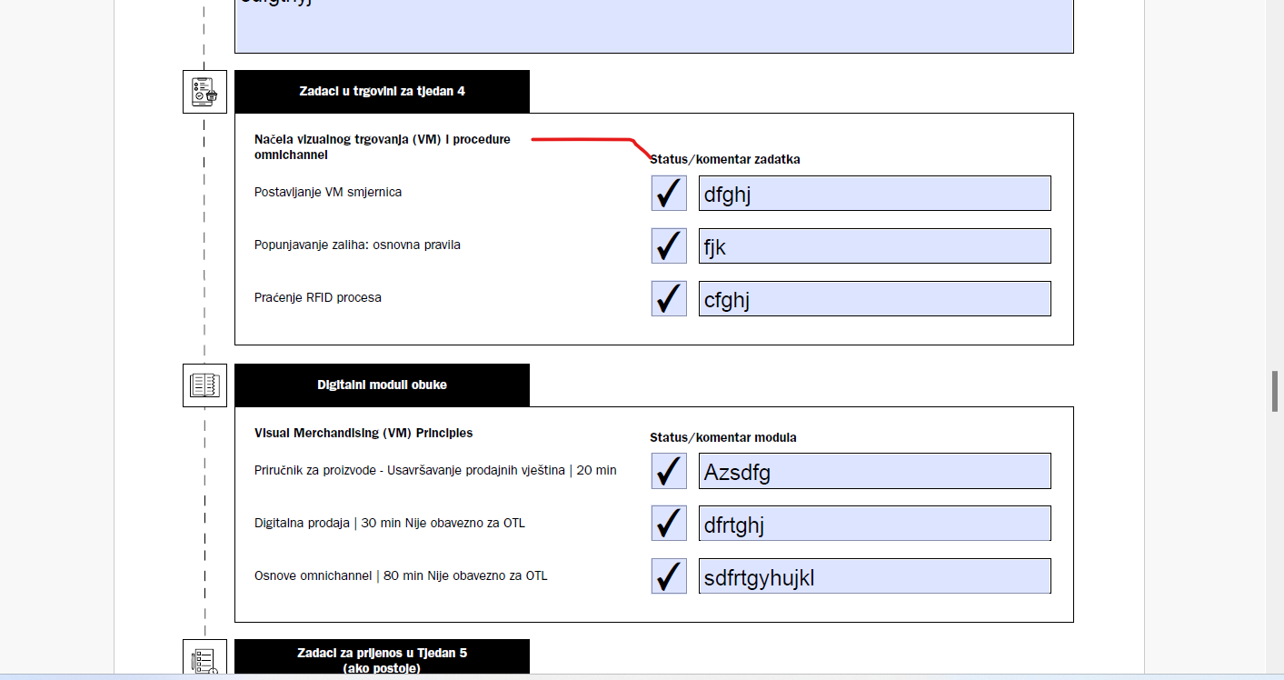Viewport: 1284px width, 680px height.
Task: Click the Zadaci u trgovini za tjedan 4 header
Action: (382, 91)
